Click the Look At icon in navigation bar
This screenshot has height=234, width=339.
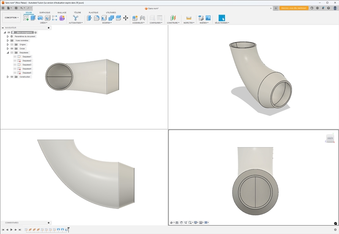tap(177, 223)
